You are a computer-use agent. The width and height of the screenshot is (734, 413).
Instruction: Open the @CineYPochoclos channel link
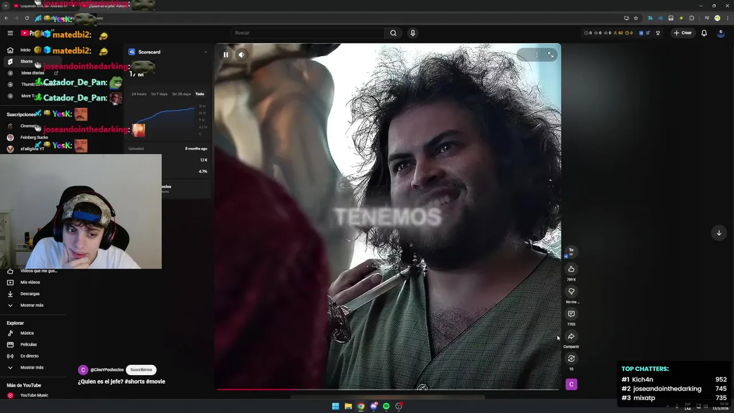107,370
